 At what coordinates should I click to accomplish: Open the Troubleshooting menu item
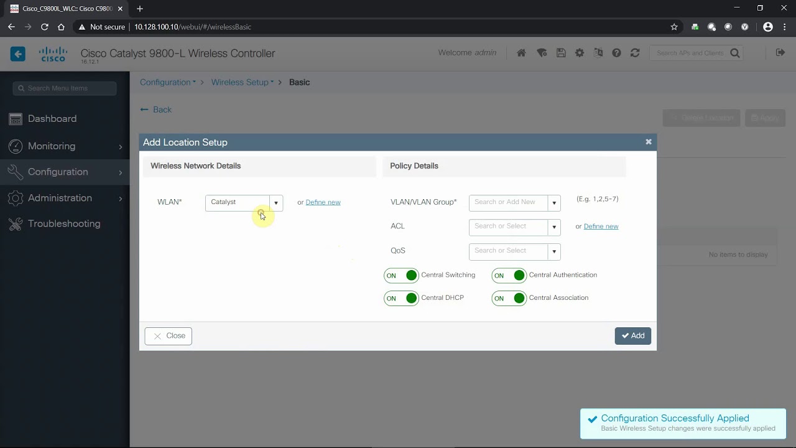65,224
